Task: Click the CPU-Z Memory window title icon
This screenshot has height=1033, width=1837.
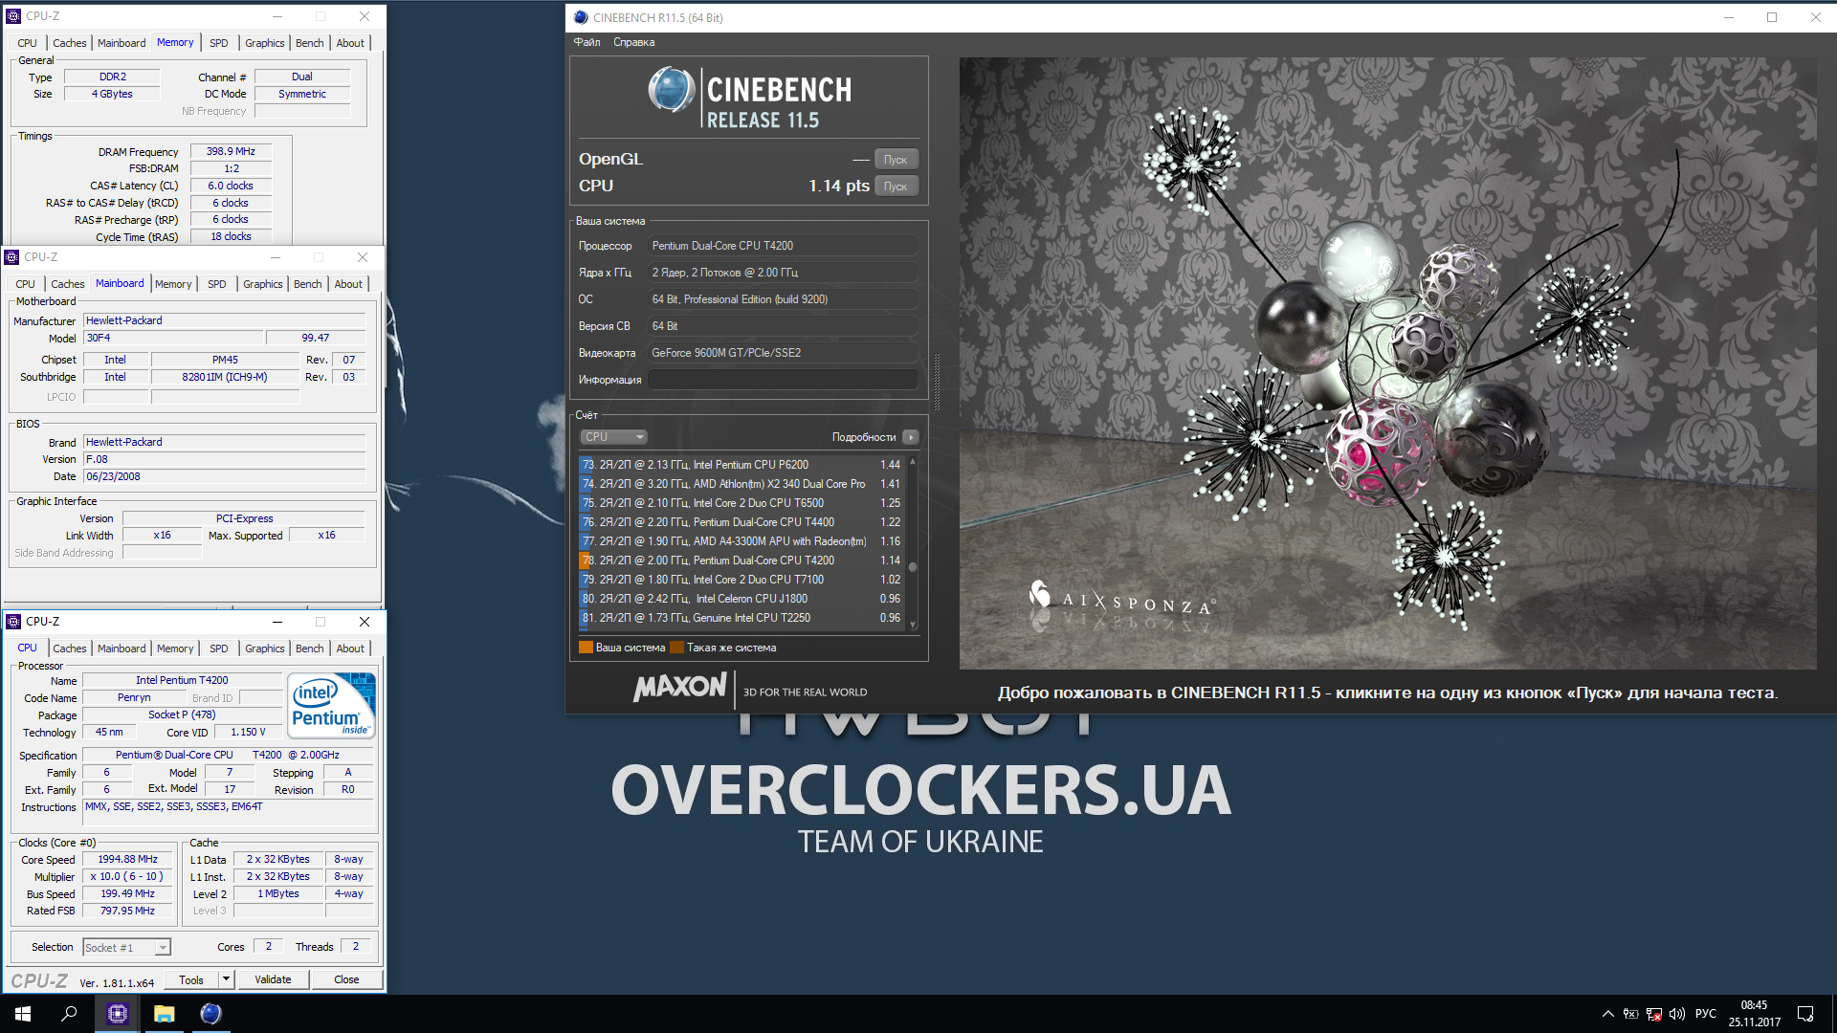Action: tap(13, 16)
